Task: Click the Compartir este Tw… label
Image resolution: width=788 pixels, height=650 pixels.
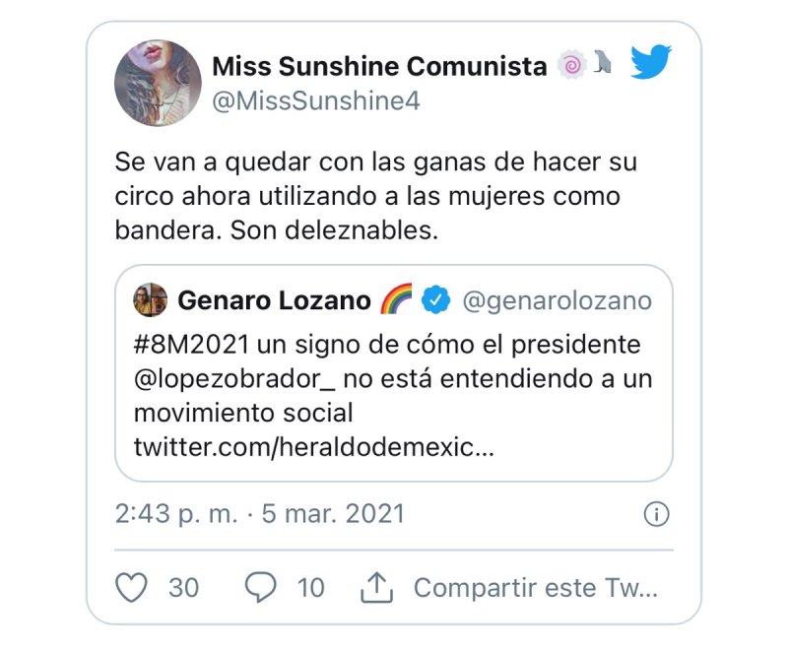Action: pyautogui.click(x=535, y=588)
